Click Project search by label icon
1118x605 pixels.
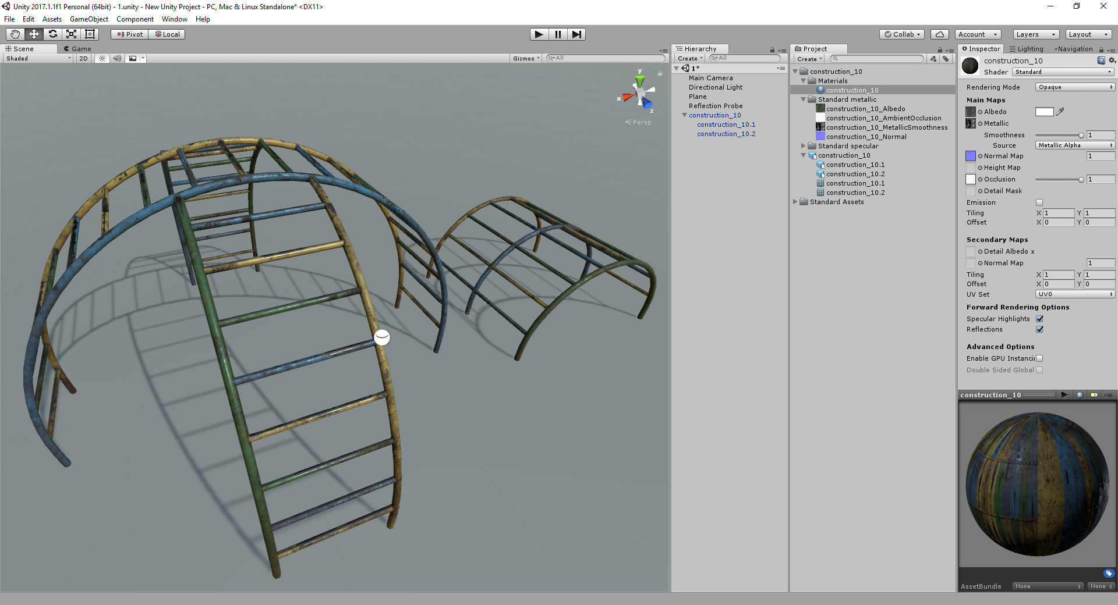(946, 59)
